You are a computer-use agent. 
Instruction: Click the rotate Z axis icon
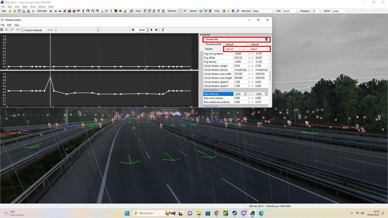(97, 11)
